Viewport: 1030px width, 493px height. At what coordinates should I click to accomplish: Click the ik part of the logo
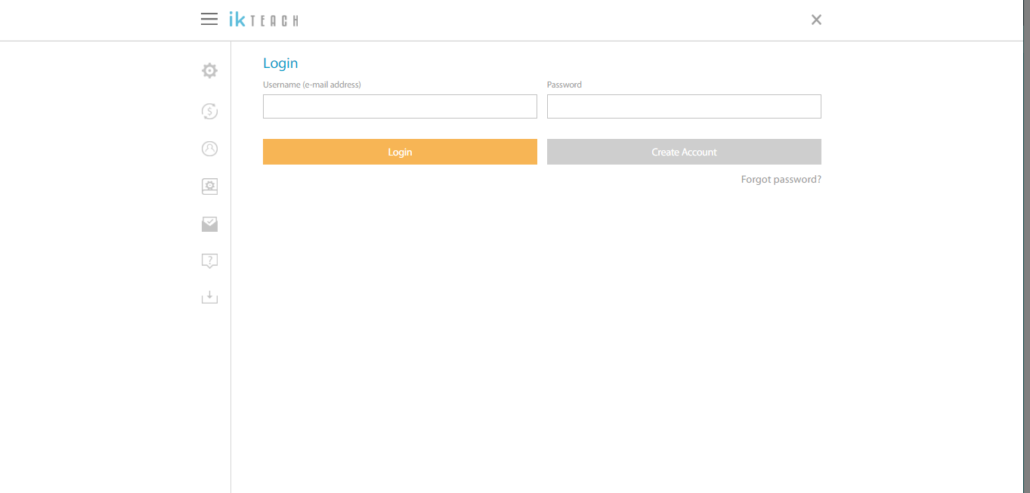pyautogui.click(x=237, y=20)
